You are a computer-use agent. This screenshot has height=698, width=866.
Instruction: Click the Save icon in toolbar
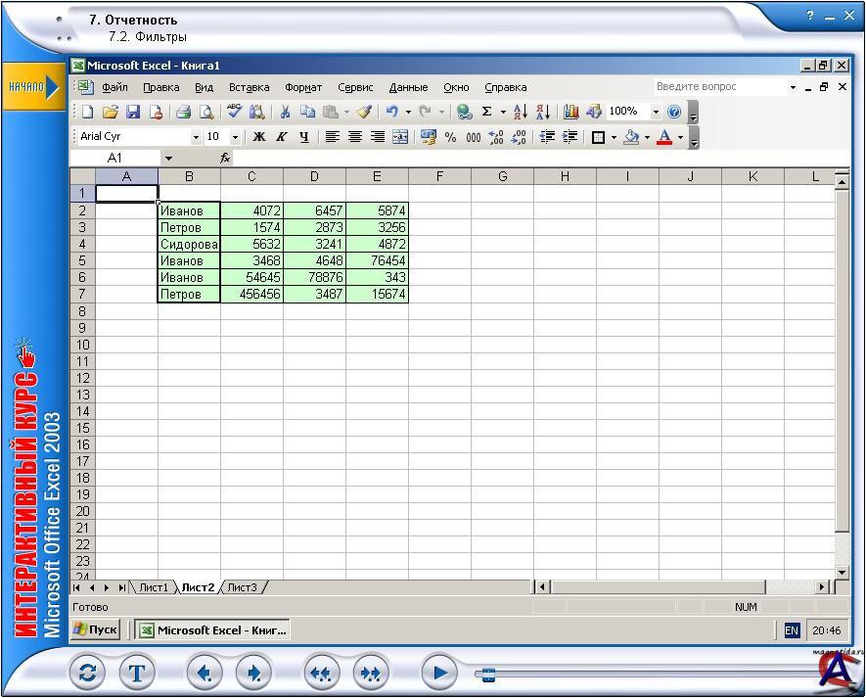point(133,113)
